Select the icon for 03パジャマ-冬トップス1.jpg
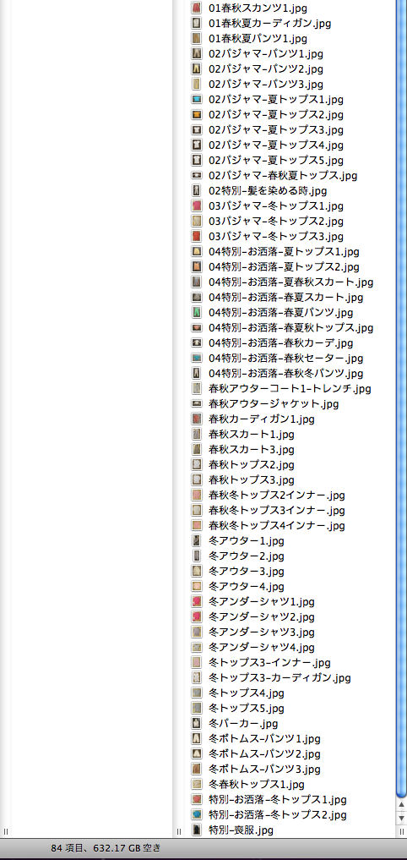The width and height of the screenshot is (407, 860). point(197,206)
